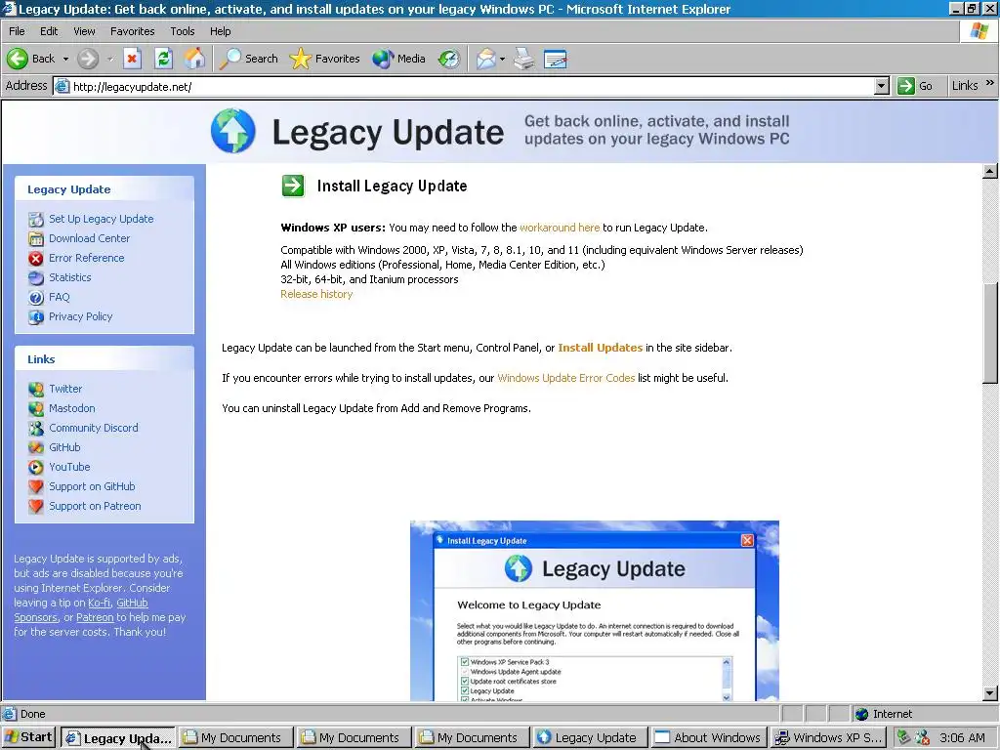Click the Statistics sidebar icon

[x=36, y=278]
